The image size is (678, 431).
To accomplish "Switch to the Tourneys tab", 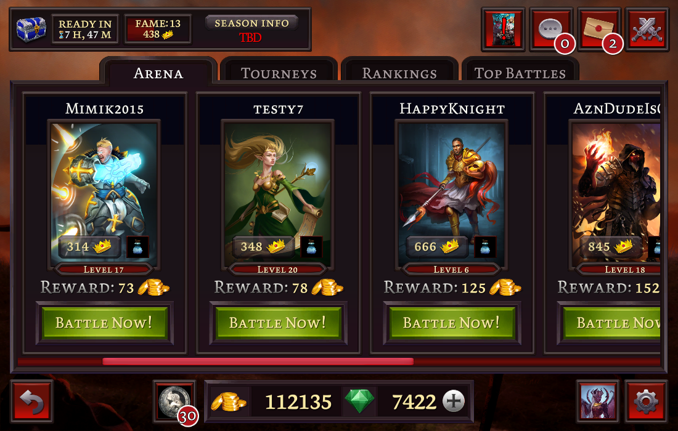I will [x=279, y=73].
